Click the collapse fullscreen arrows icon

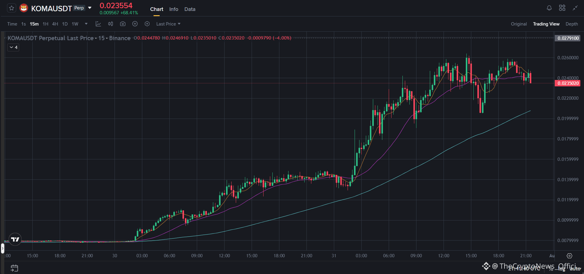(575, 8)
